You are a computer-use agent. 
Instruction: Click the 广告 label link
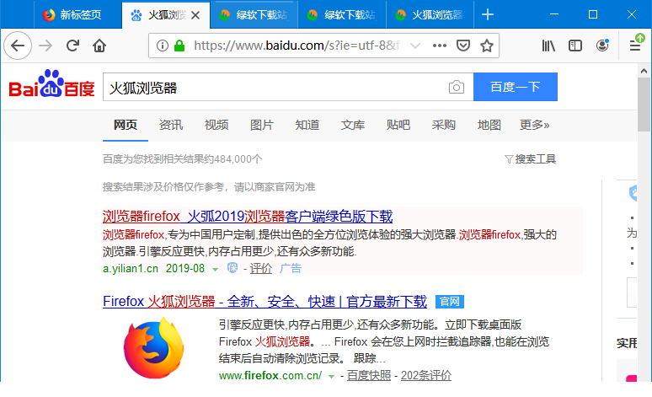291,268
